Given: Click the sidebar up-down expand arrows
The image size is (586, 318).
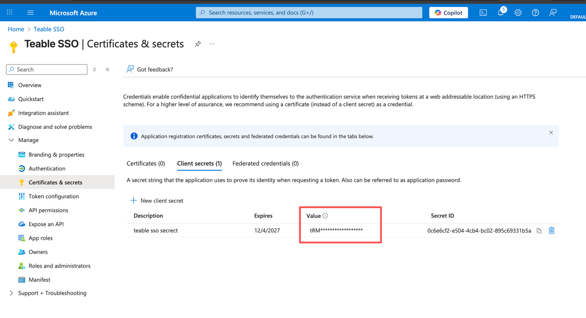Looking at the screenshot, I should tap(95, 69).
